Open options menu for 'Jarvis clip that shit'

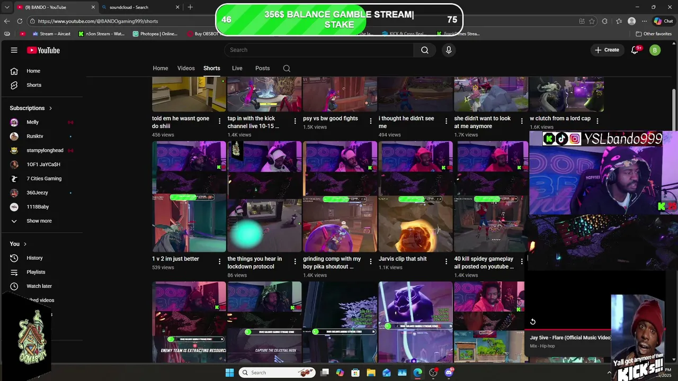(x=446, y=262)
